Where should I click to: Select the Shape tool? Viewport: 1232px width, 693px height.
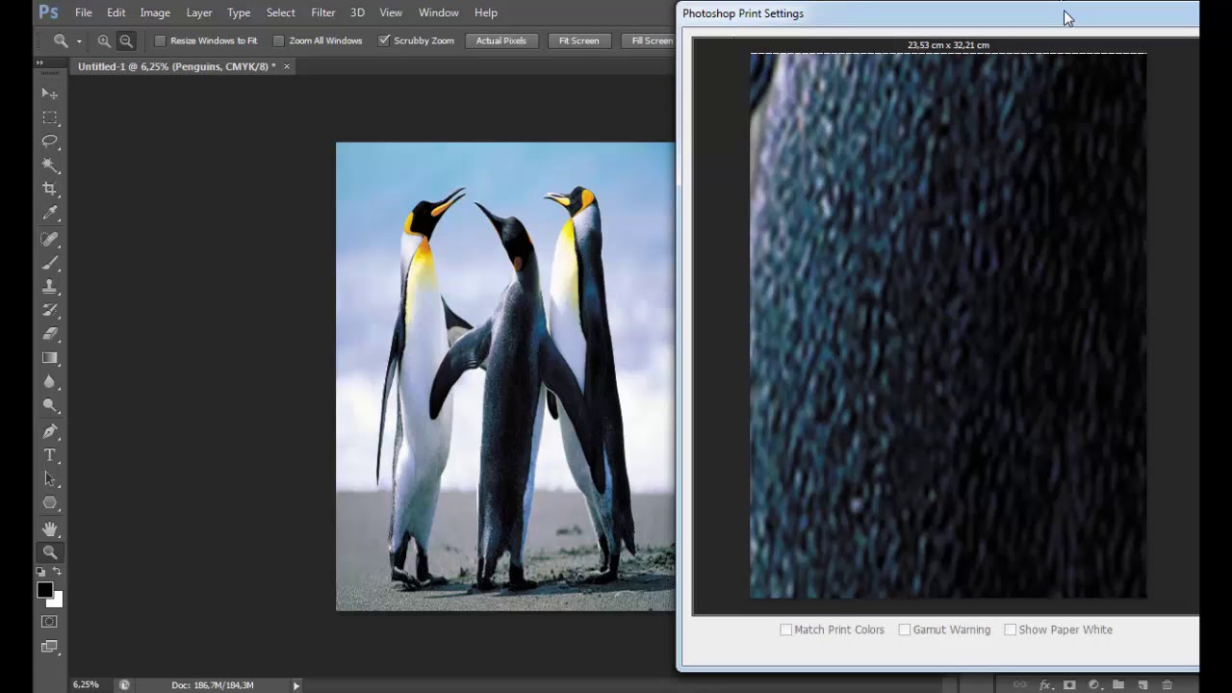pos(50,503)
